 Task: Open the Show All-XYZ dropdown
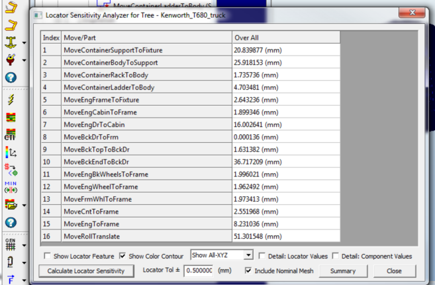[221, 255]
